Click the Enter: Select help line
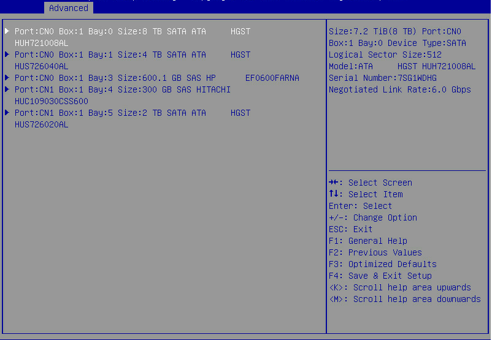Image resolution: width=492 pixels, height=340 pixels. coord(360,206)
